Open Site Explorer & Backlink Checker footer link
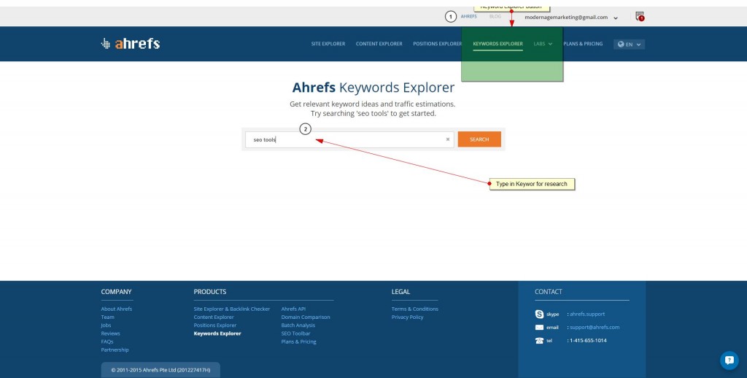The image size is (747, 378). pos(231,309)
